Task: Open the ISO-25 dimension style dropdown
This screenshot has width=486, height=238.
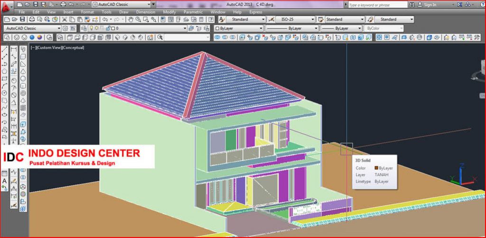Action: [313, 19]
